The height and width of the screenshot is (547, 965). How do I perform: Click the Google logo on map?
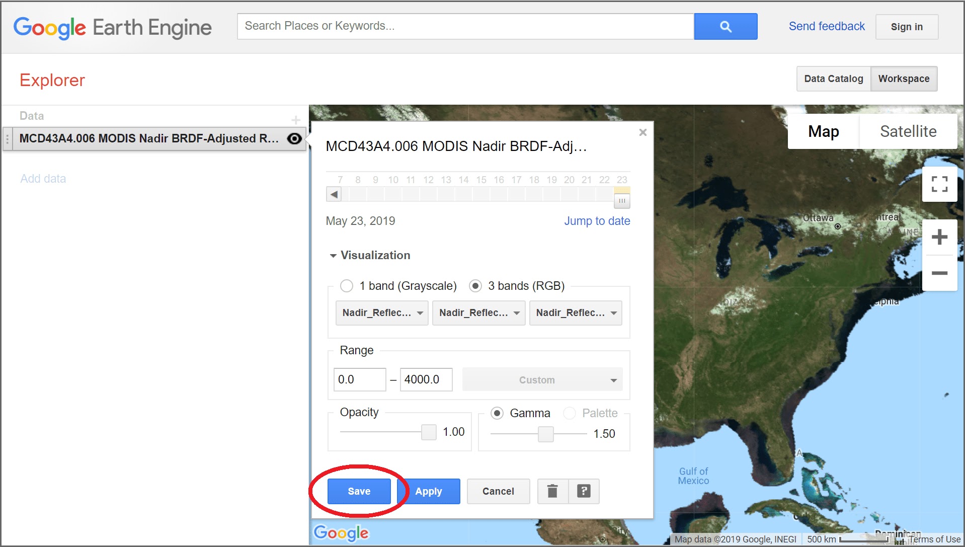(341, 533)
